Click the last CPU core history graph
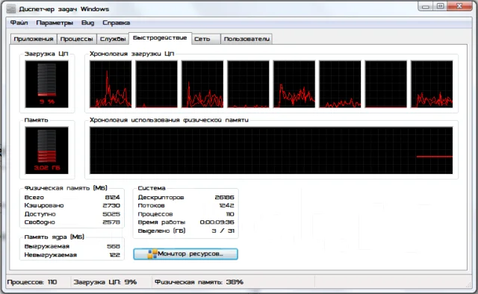Screen dimensions: 478x294 click(432, 84)
